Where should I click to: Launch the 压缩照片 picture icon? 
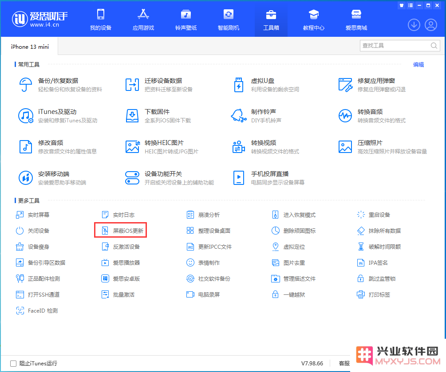click(x=345, y=147)
